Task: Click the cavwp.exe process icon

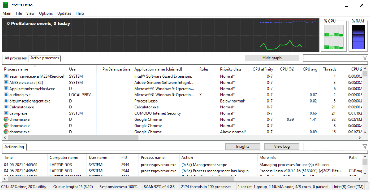Action: (x=6, y=113)
